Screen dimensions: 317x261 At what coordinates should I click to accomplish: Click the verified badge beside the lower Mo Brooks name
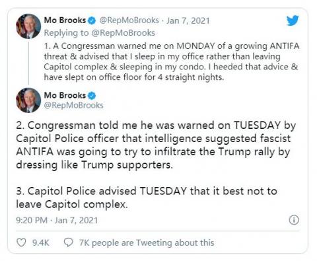(92, 96)
